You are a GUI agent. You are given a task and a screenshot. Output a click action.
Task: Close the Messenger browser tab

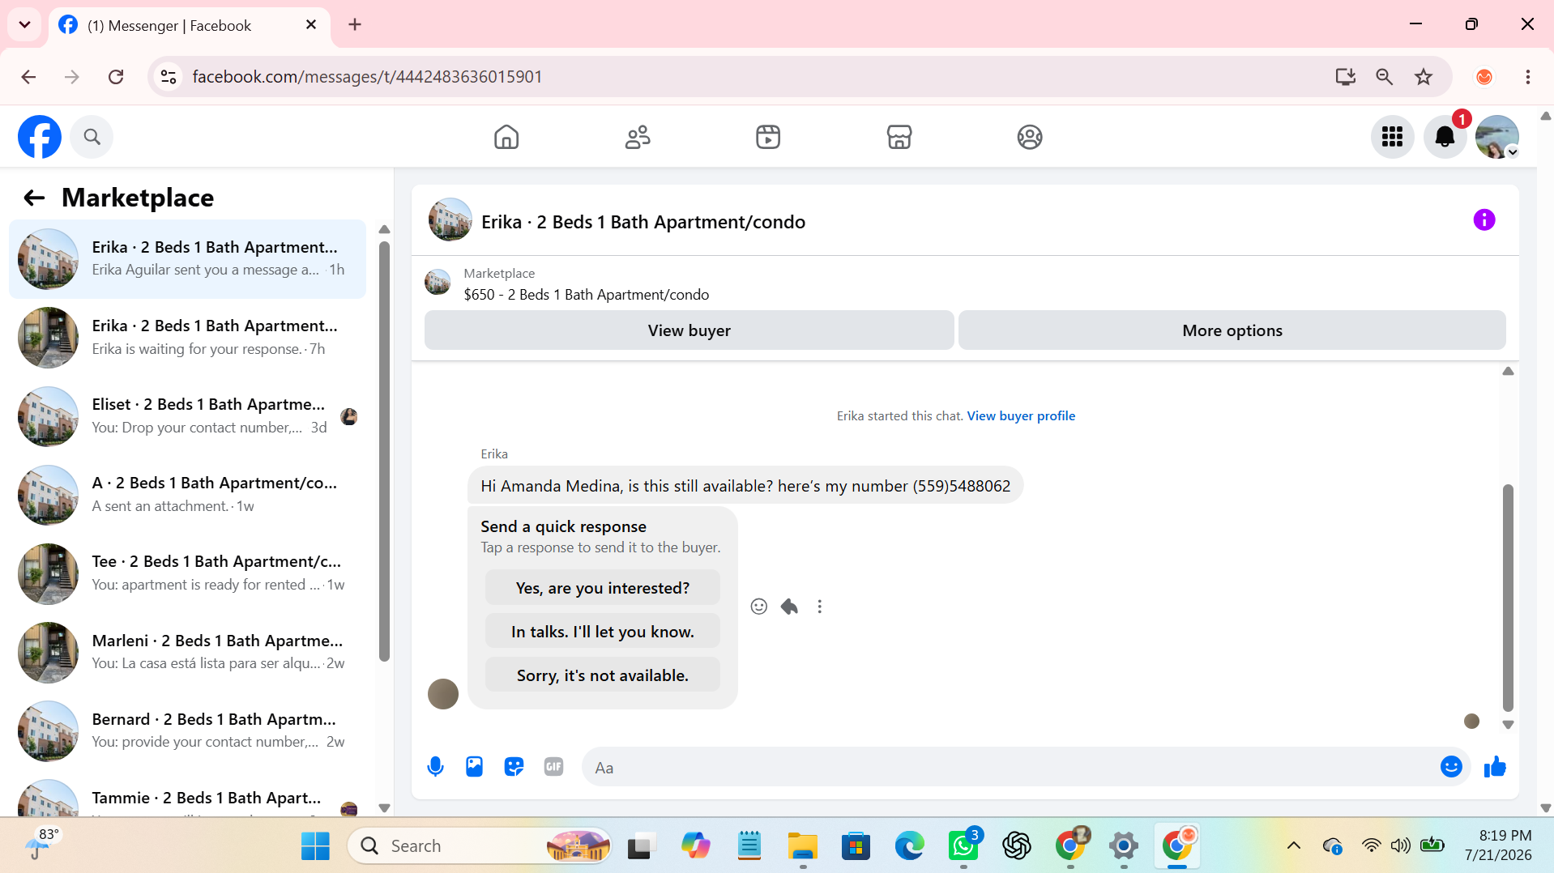pyautogui.click(x=311, y=25)
